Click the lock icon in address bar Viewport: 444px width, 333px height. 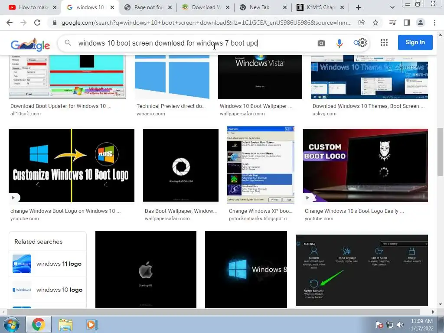tap(55, 23)
